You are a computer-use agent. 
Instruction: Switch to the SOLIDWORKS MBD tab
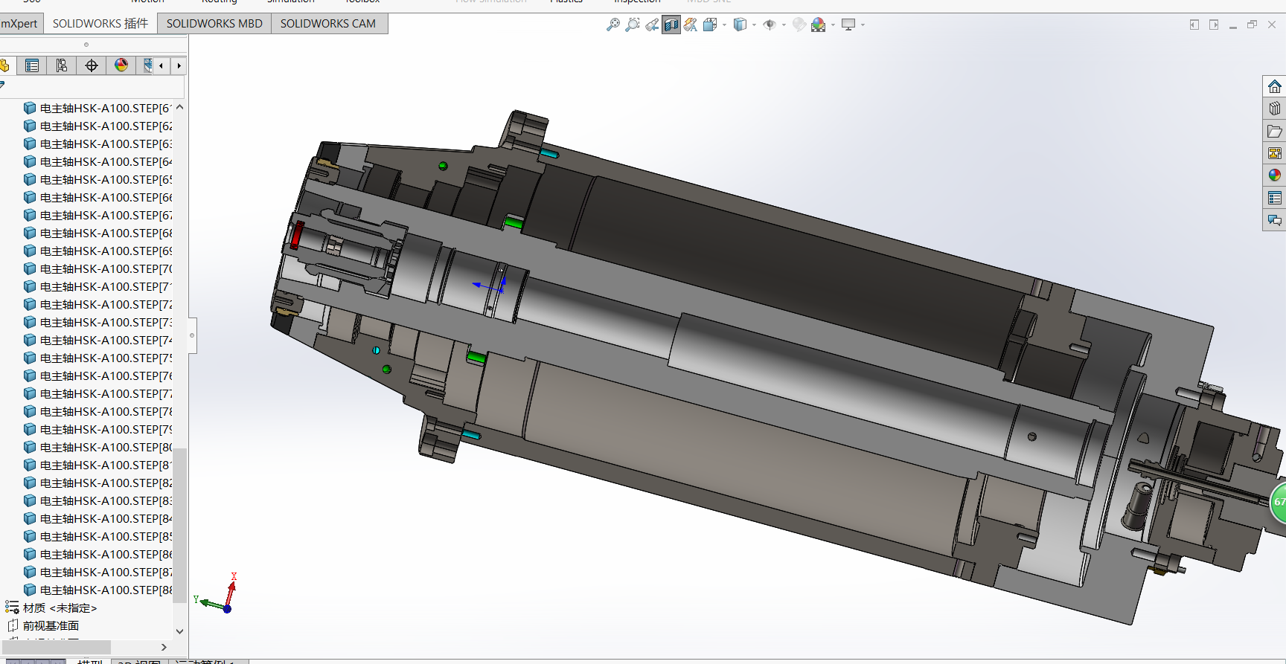click(214, 24)
